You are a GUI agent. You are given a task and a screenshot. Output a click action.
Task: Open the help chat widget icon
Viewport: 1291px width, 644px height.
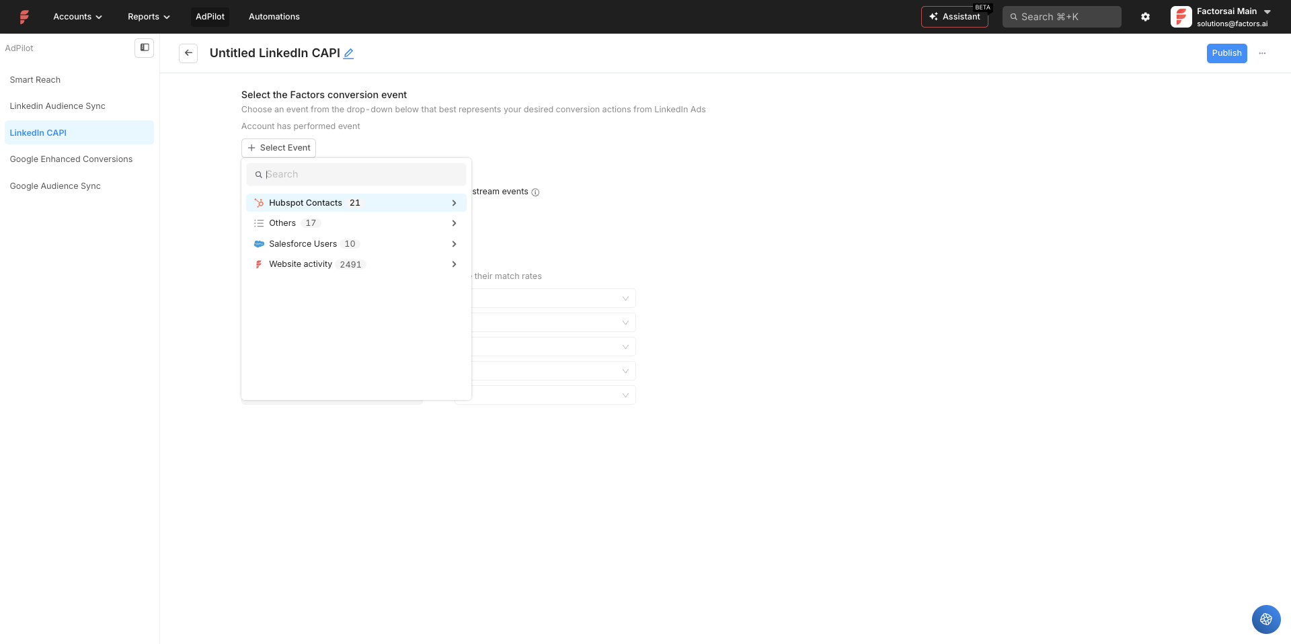1266,619
